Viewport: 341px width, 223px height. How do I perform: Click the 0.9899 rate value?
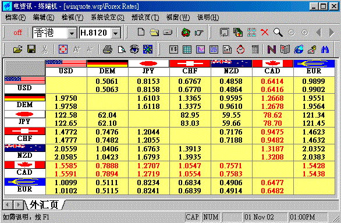pos(314,82)
